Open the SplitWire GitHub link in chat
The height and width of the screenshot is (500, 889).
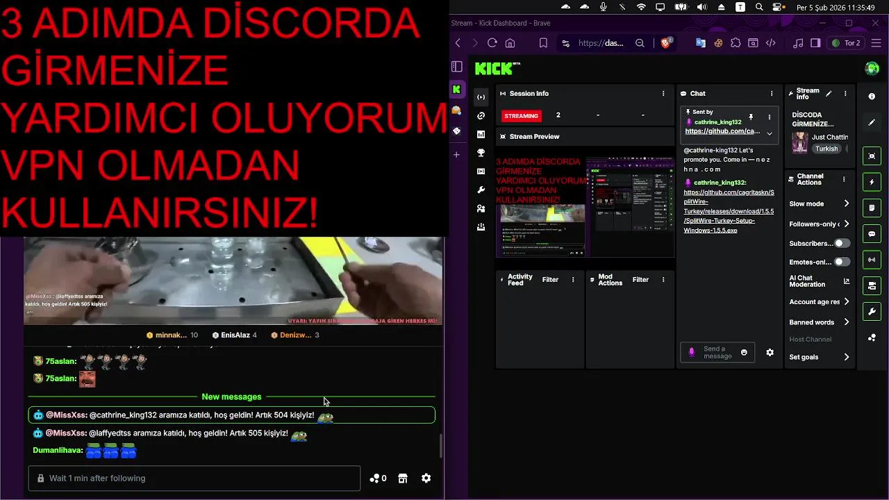click(729, 211)
